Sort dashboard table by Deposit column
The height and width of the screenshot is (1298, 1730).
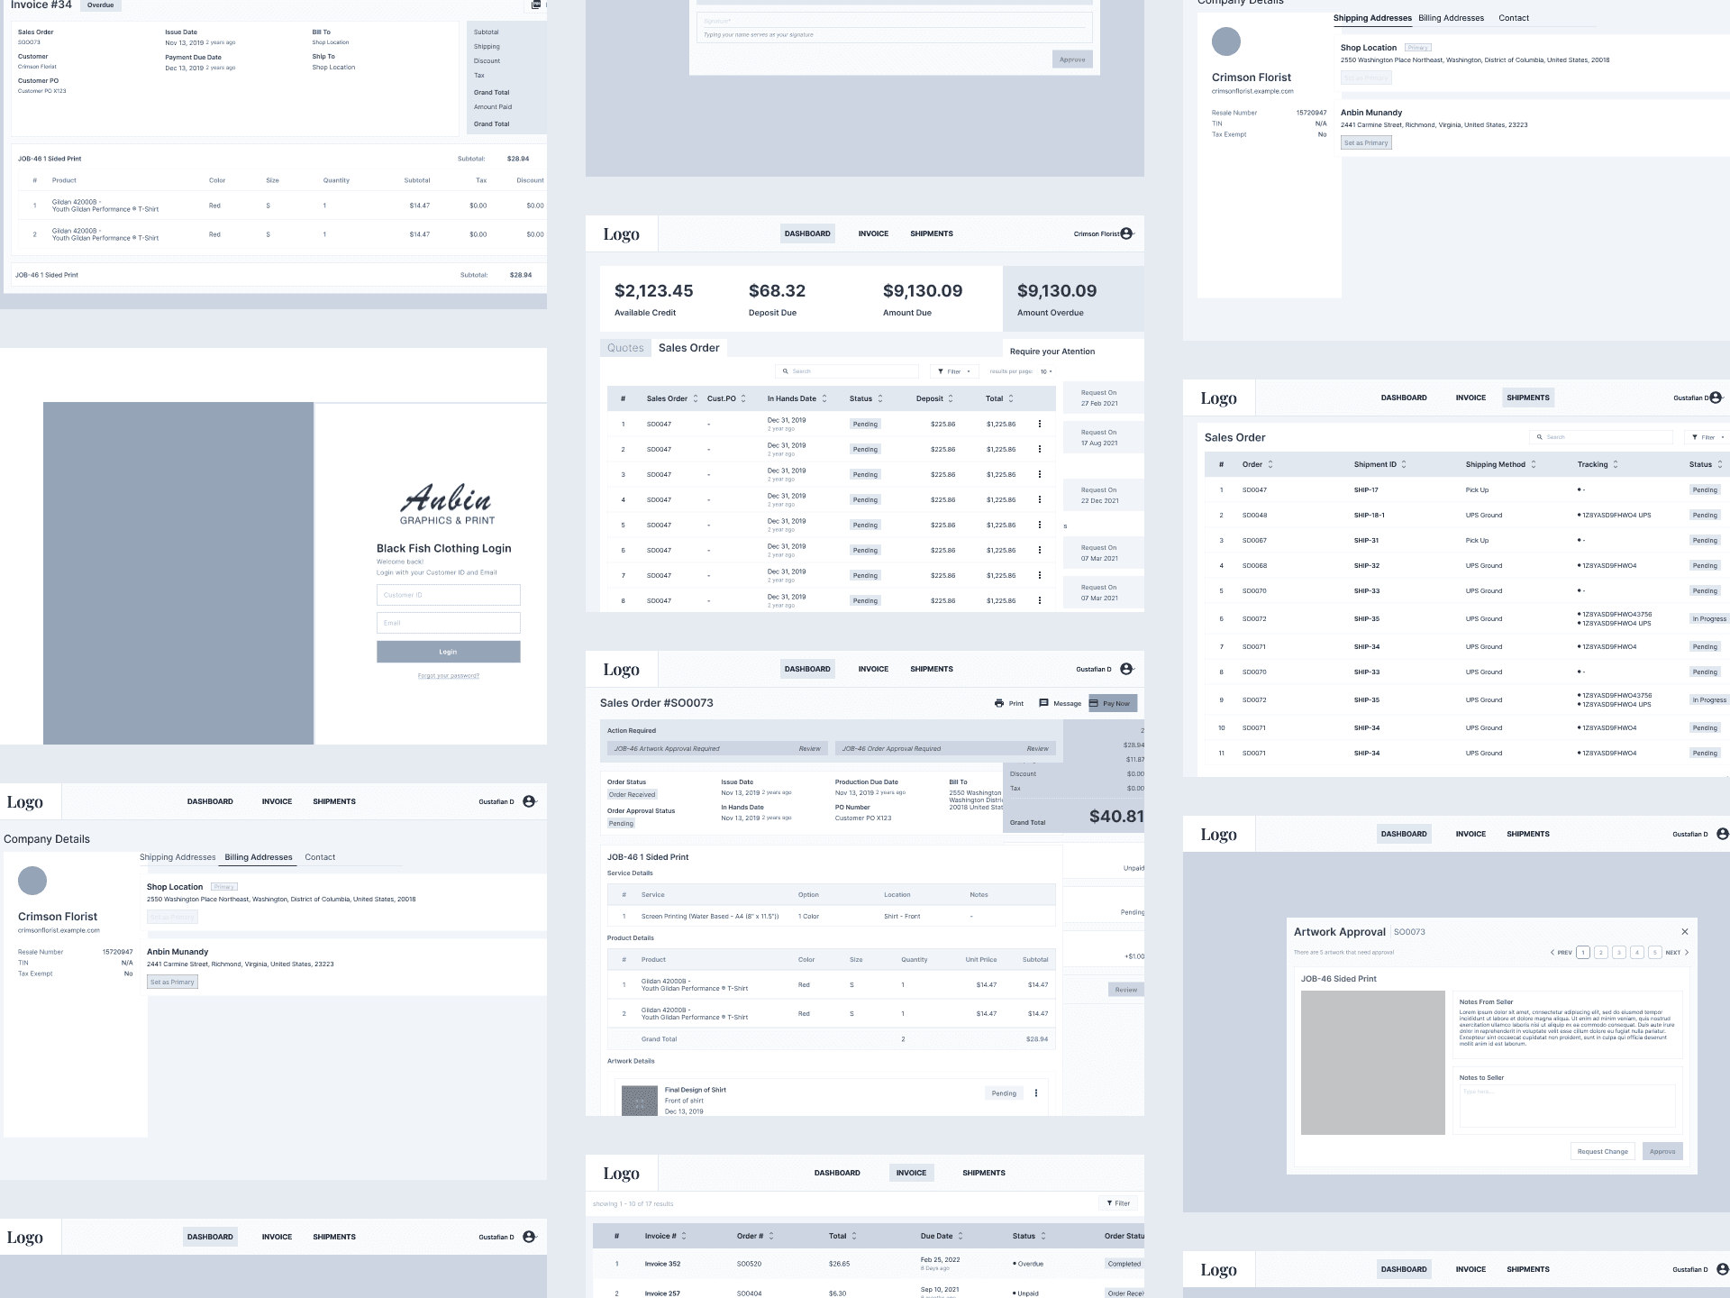pyautogui.click(x=951, y=398)
